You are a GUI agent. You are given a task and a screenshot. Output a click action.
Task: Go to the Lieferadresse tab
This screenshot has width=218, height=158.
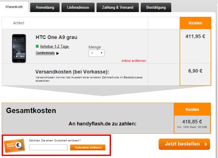[x=78, y=7]
